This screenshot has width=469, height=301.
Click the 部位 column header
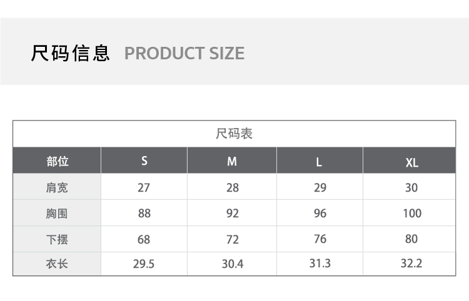(57, 161)
